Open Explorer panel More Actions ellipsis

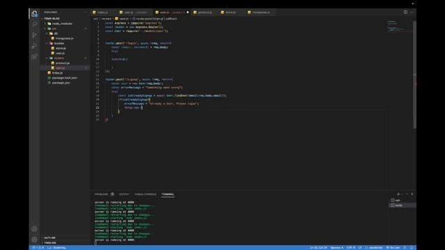click(x=85, y=12)
